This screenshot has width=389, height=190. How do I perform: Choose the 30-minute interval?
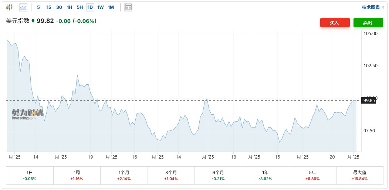pyautogui.click(x=59, y=7)
